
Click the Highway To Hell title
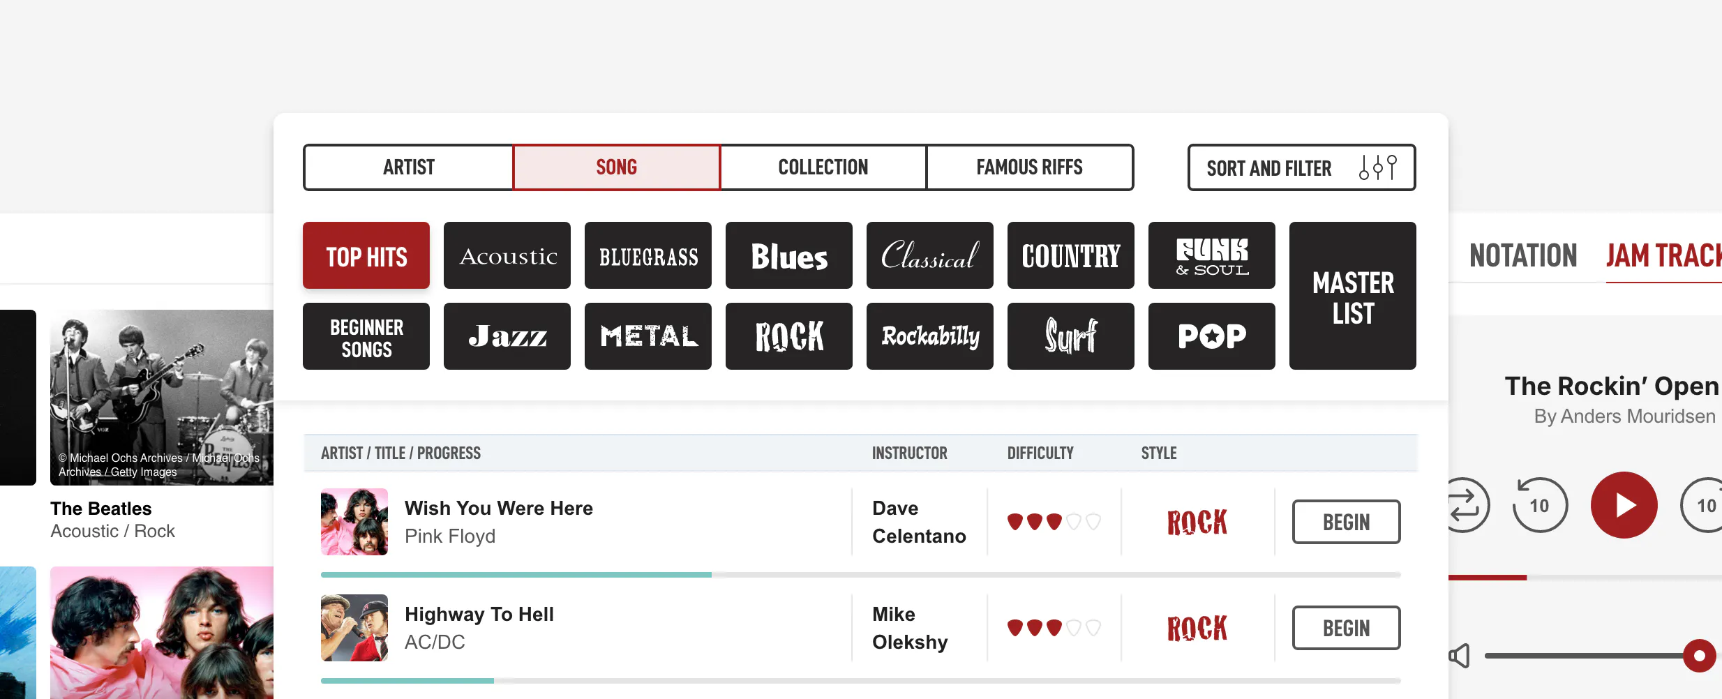pyautogui.click(x=479, y=614)
